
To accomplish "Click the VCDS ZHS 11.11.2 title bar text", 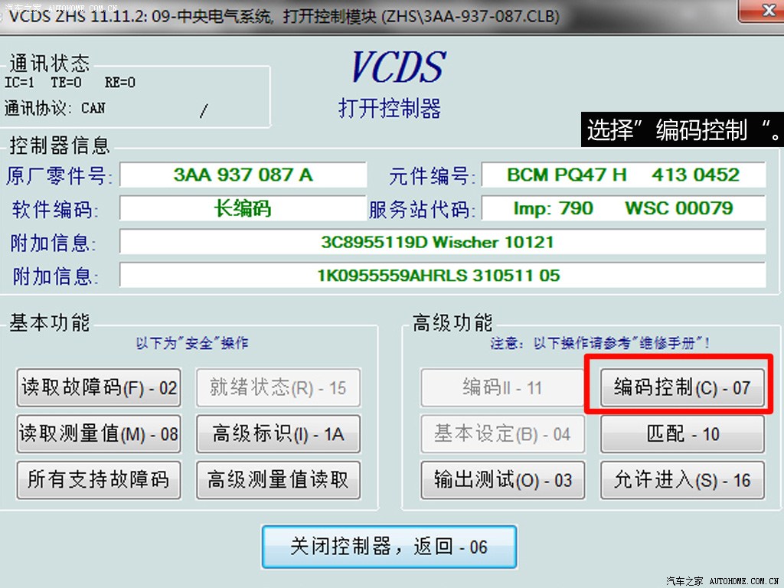I will coord(284,16).
